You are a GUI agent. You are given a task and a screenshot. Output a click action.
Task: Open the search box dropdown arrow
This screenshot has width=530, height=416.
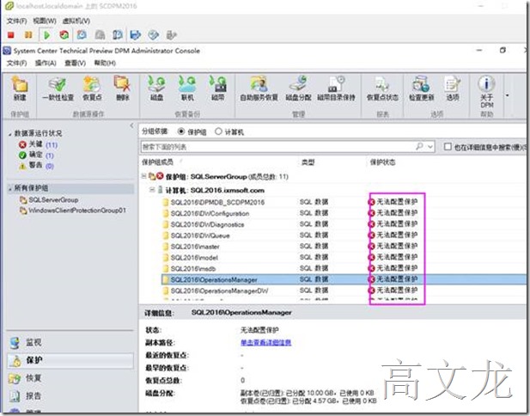(430, 147)
